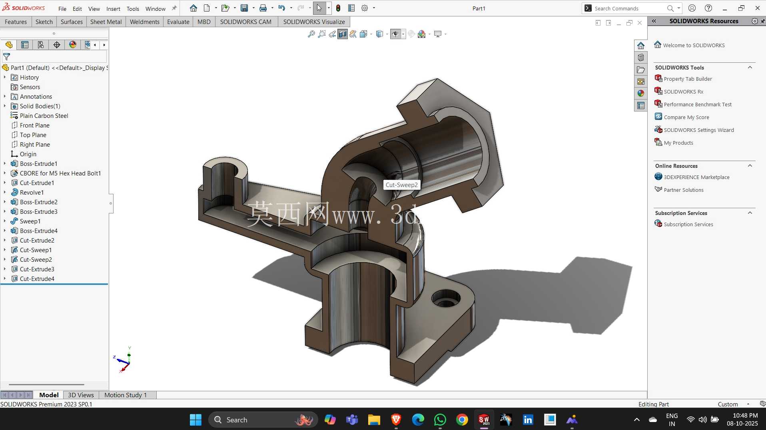Open the Custom Properties task pane tab
Image resolution: width=766 pixels, height=430 pixels.
tap(641, 106)
